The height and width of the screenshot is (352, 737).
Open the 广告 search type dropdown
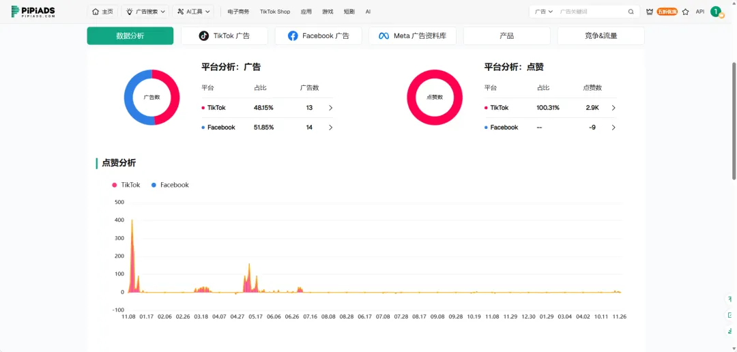(544, 12)
